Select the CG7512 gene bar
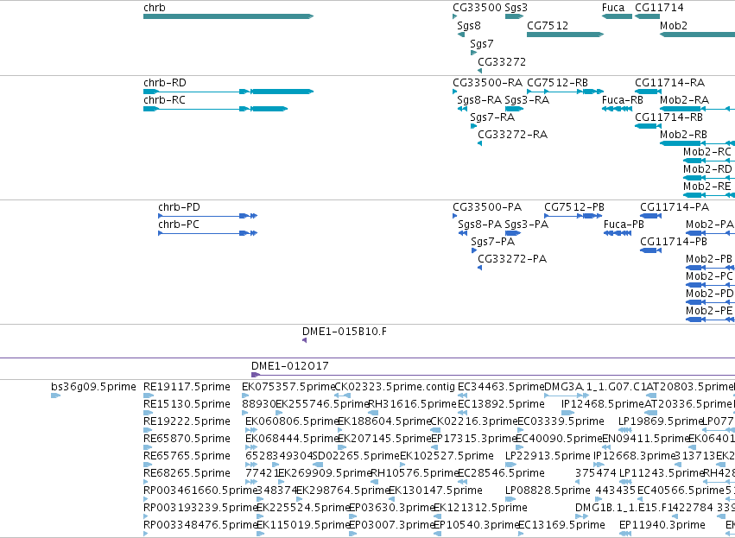The height and width of the screenshot is (538, 735). pyautogui.click(x=566, y=35)
